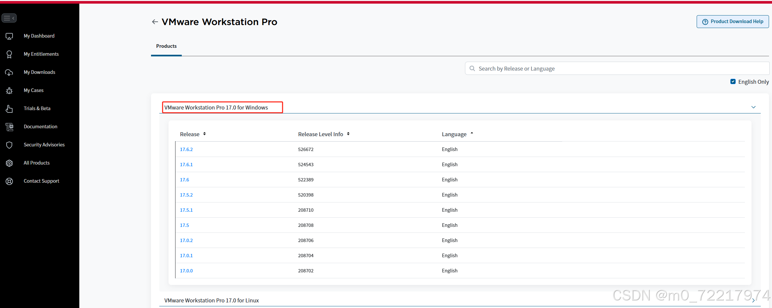Image resolution: width=772 pixels, height=308 pixels.
Task: Open All Products with its box icon
Action: coord(9,163)
